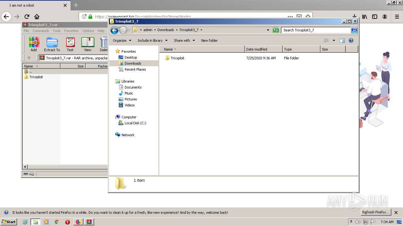This screenshot has width=403, height=226.
Task: Click in the Search Trixsploit3_7 field
Action: pos(316,30)
